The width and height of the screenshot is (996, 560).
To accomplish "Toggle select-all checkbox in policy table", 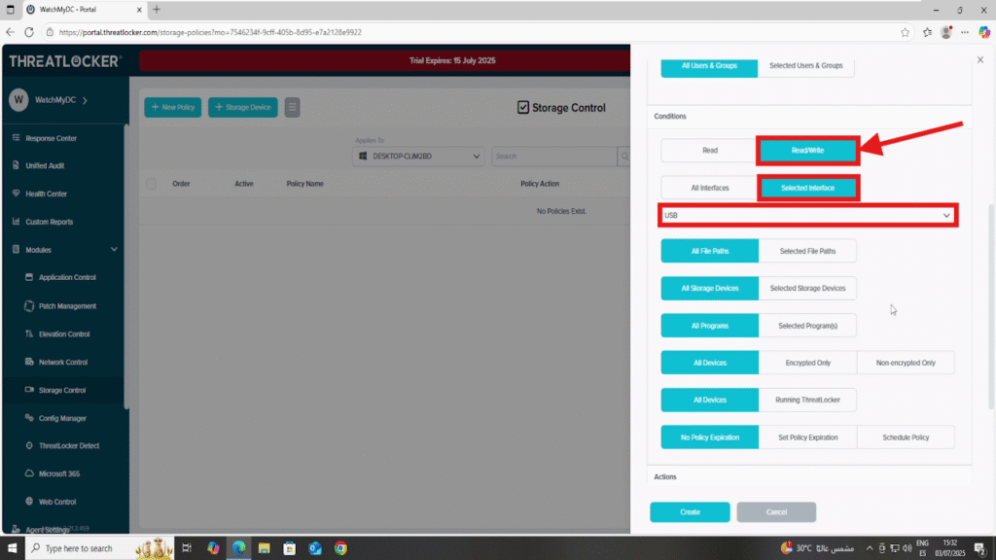I will coord(151,184).
